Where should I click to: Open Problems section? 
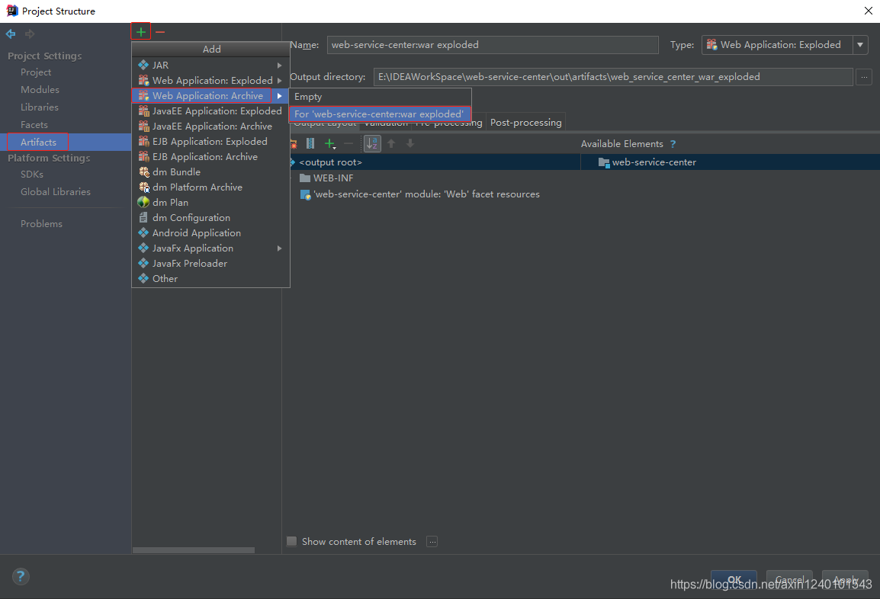coord(41,224)
